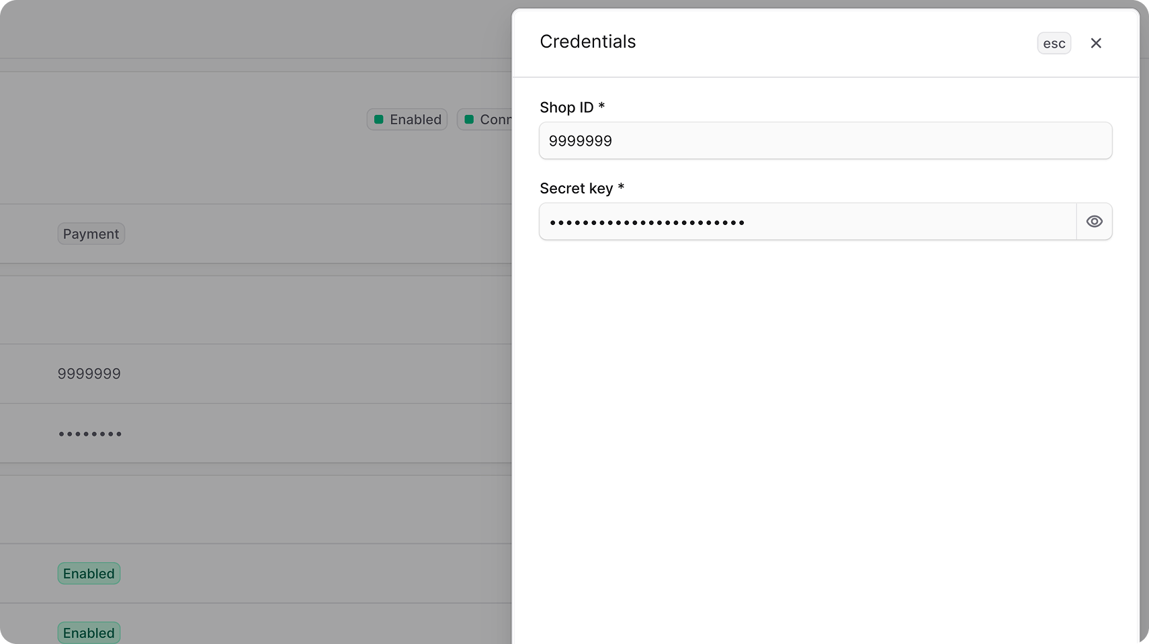Click the green dot of Connected badge

tap(469, 120)
